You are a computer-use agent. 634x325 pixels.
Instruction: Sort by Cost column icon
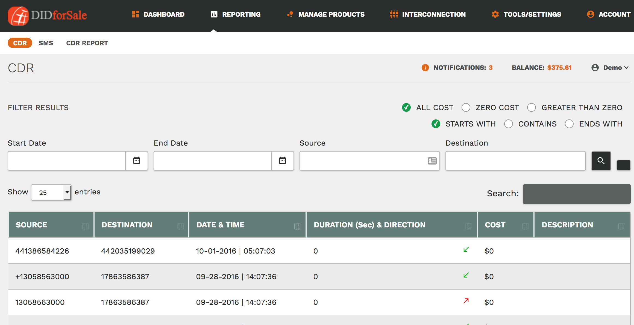pyautogui.click(x=525, y=226)
